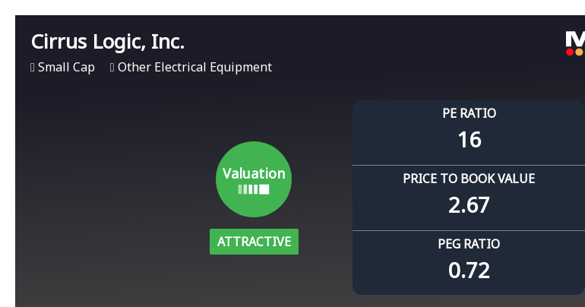
Task: Click the faded left bar of valuation meter
Action: 240,189
